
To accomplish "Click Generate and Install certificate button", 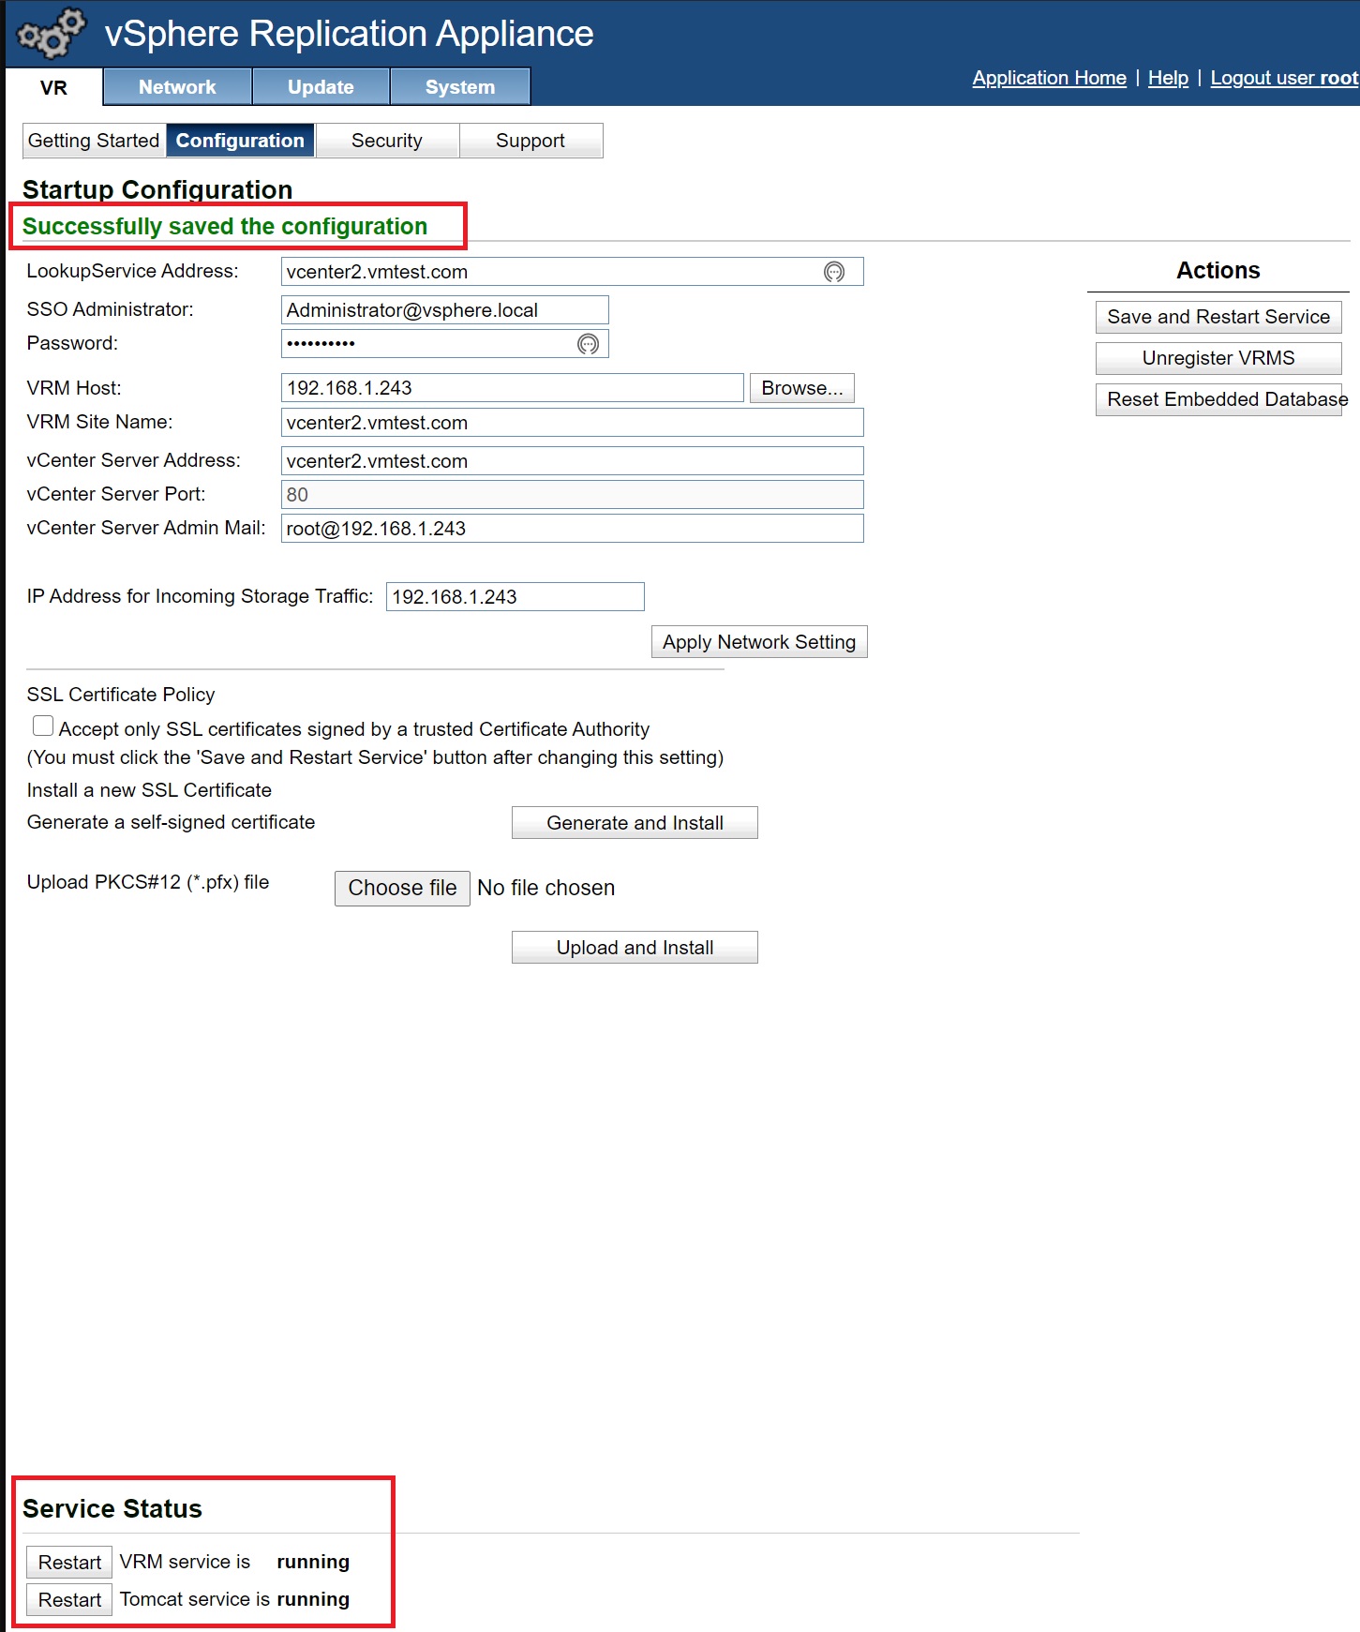I will click(635, 823).
